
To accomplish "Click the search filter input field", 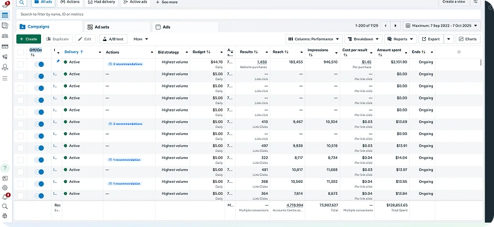I will coord(248,14).
